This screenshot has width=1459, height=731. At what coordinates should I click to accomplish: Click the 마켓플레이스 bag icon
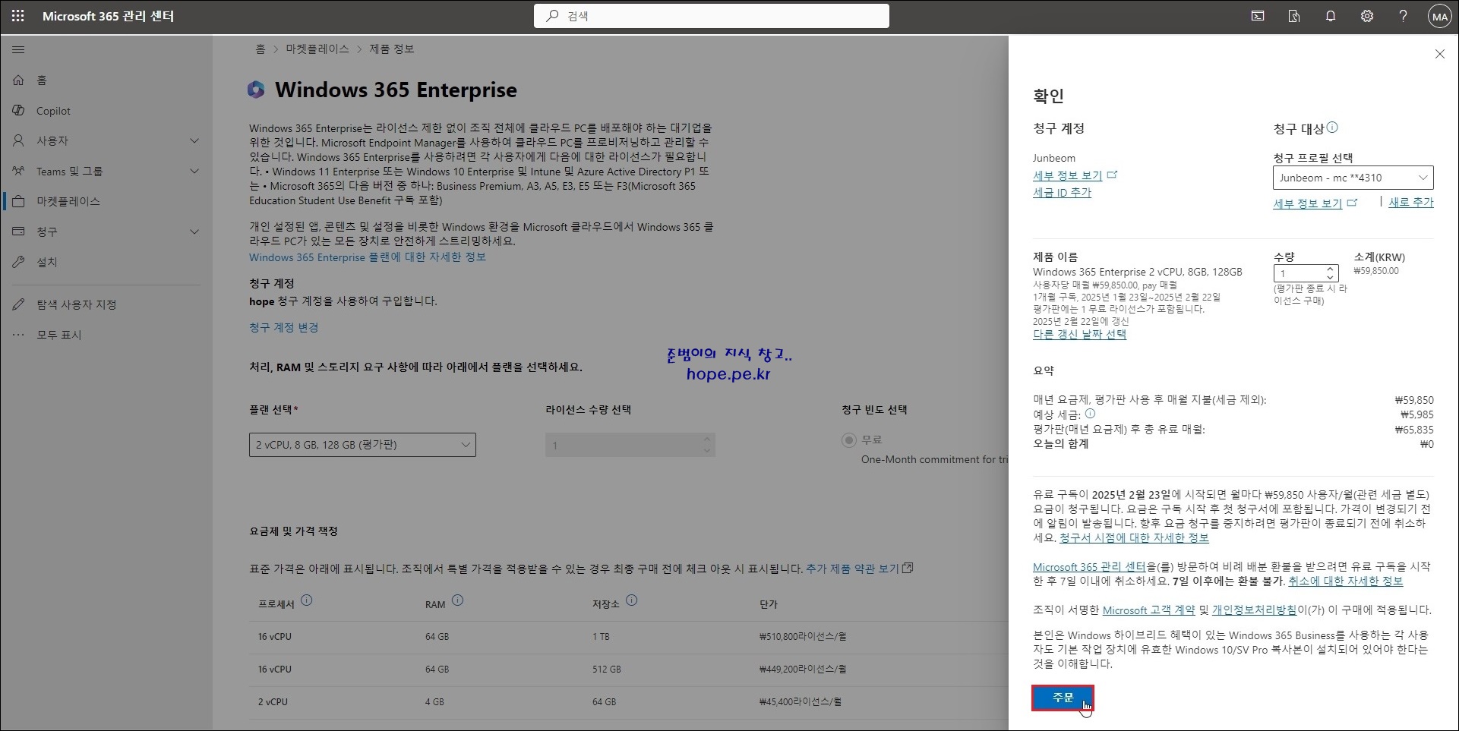19,201
